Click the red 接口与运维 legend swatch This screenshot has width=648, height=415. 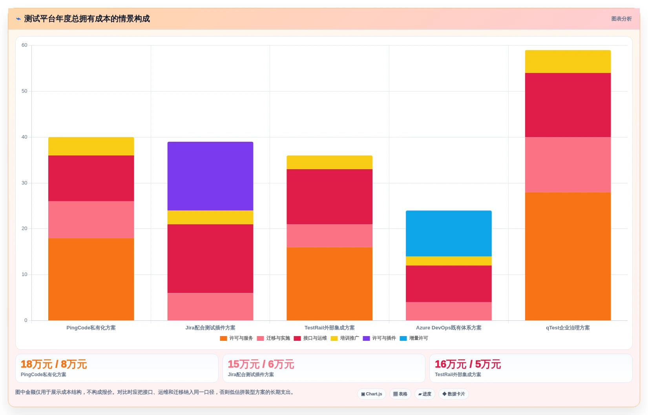(297, 338)
